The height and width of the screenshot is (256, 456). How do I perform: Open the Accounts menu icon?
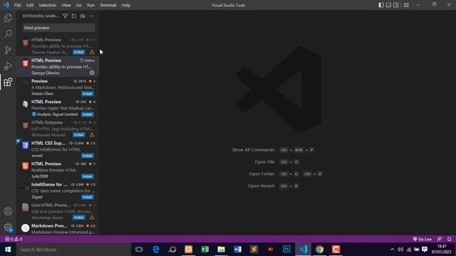click(8, 211)
